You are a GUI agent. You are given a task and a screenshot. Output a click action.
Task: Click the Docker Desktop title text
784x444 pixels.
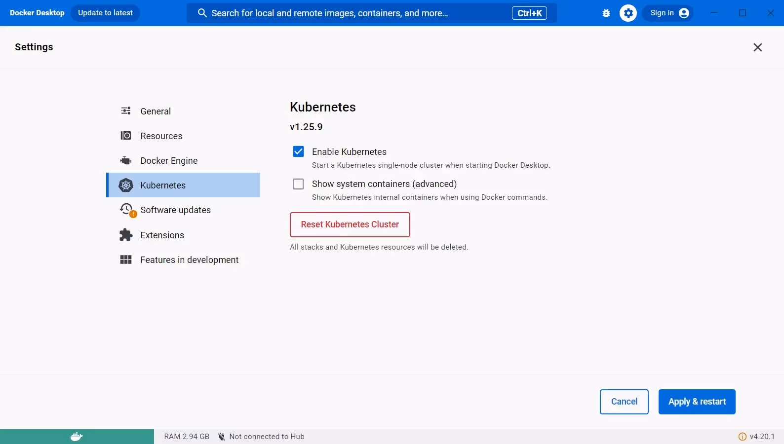click(x=37, y=13)
